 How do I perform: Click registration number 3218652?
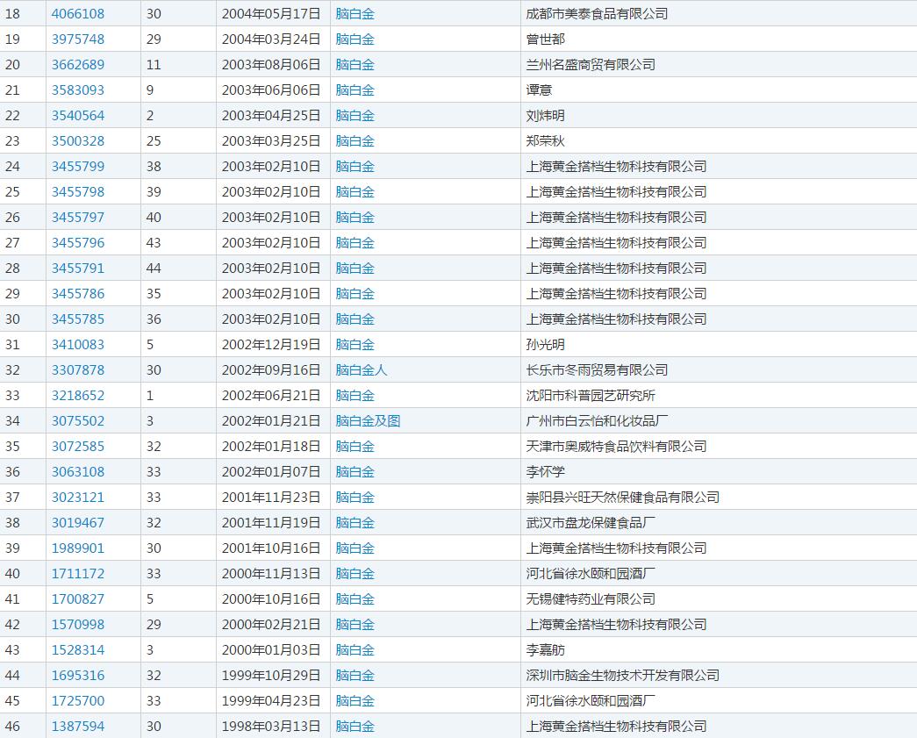pos(78,395)
